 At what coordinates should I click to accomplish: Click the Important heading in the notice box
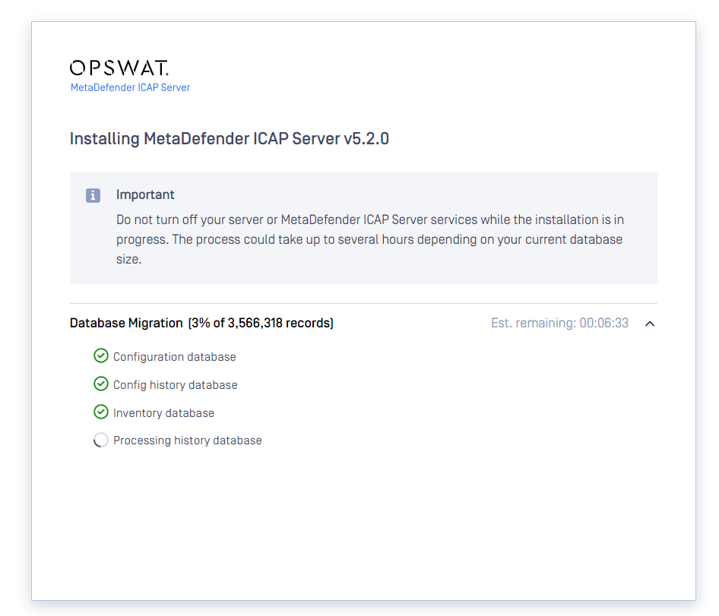(145, 194)
